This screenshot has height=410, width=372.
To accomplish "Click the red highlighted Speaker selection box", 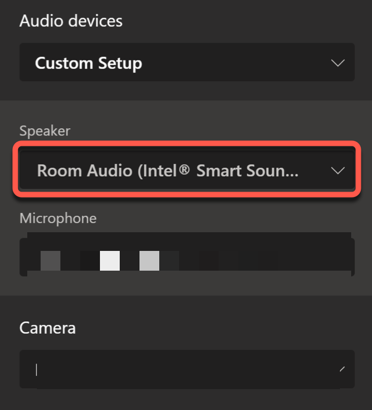I will click(187, 169).
